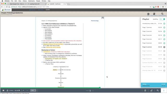Click play icon for Page 10 Lecture

tap(164, 67)
